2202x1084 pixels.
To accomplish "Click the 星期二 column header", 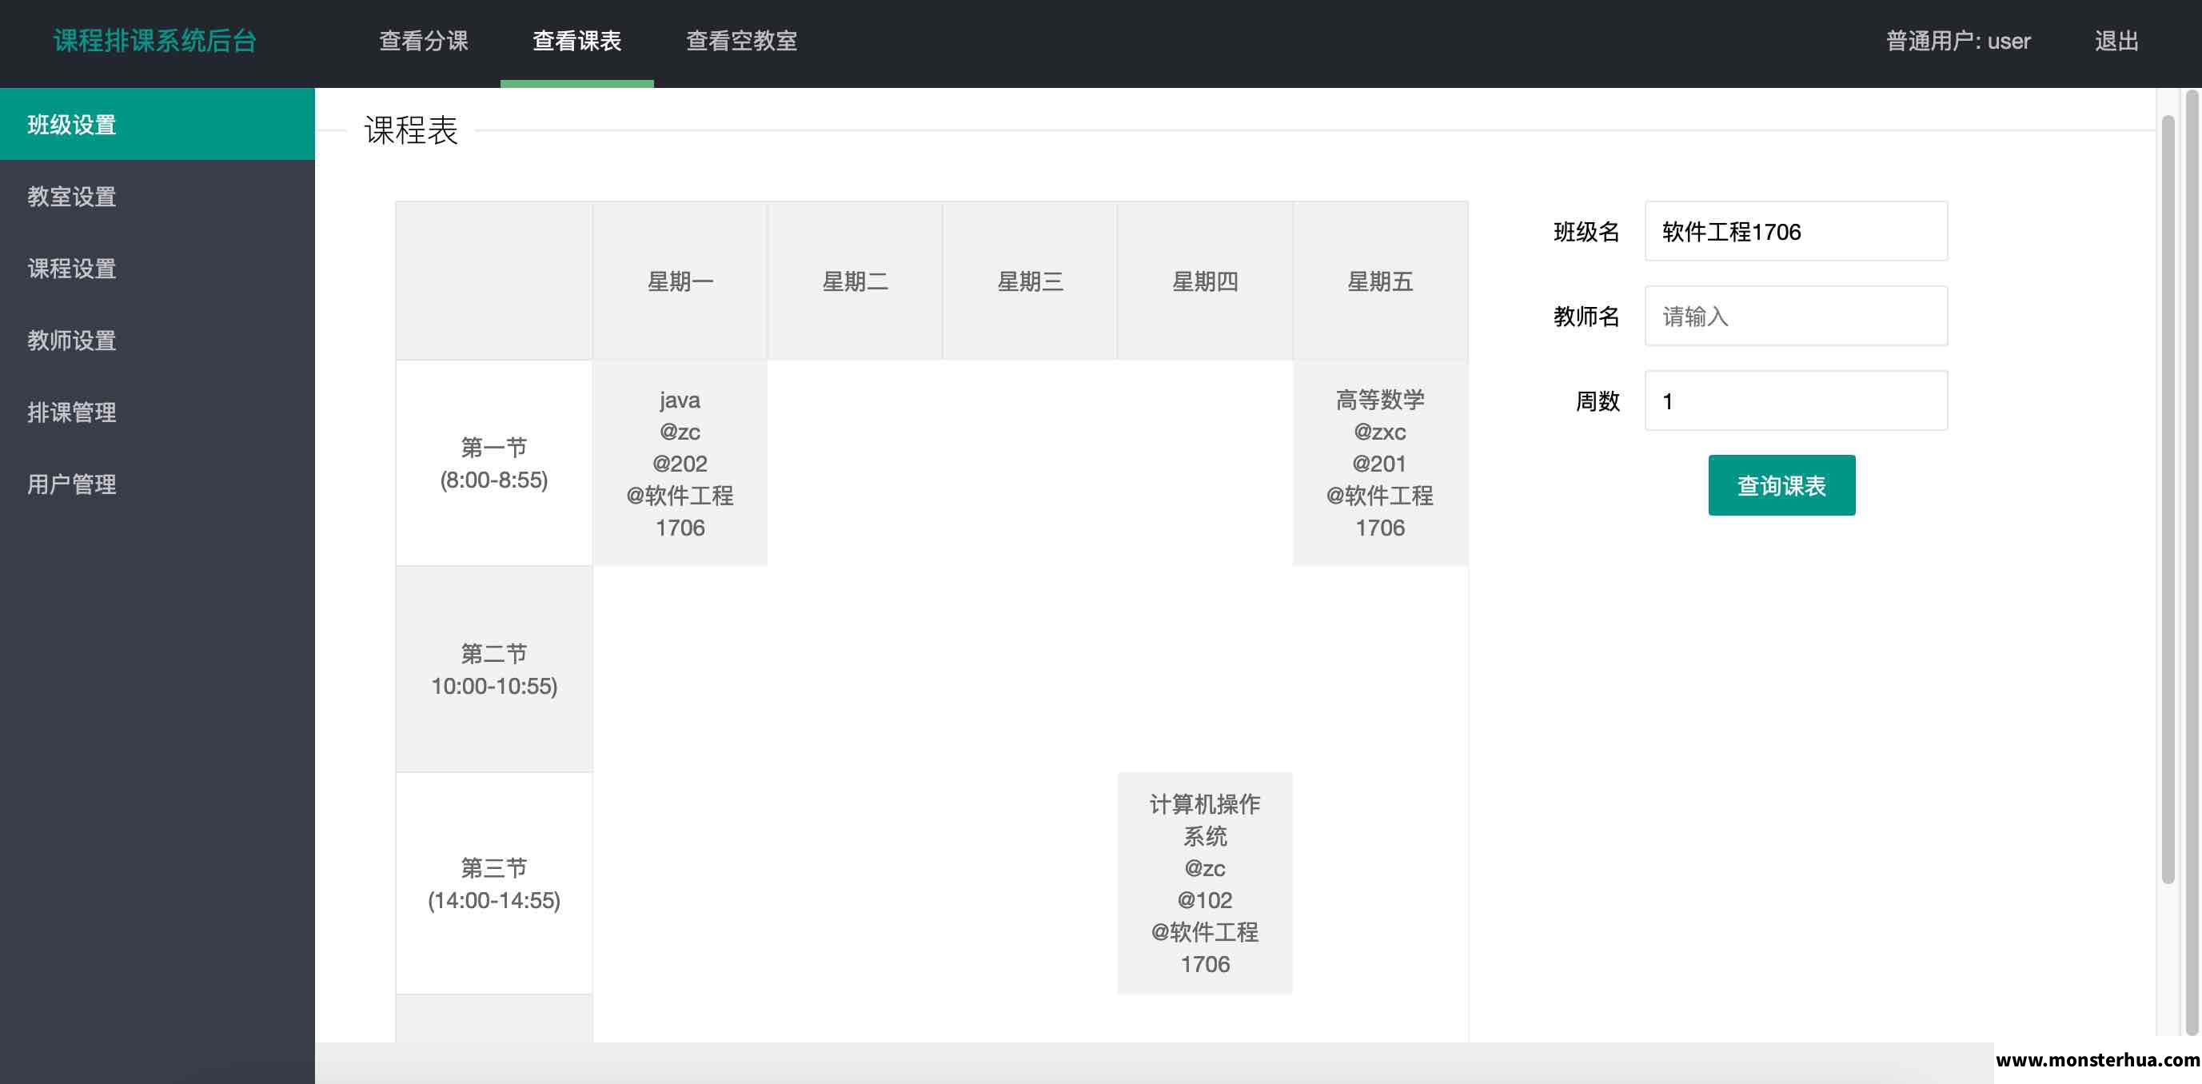I will (x=855, y=281).
